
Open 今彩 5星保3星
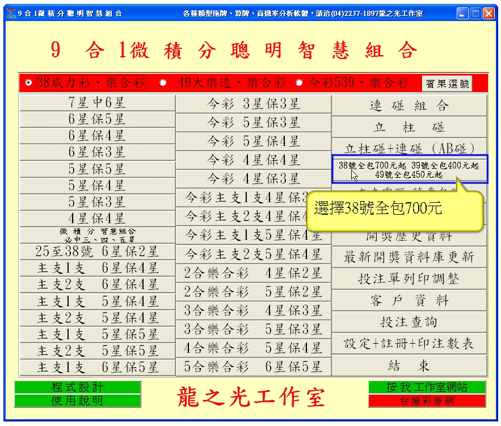point(254,123)
